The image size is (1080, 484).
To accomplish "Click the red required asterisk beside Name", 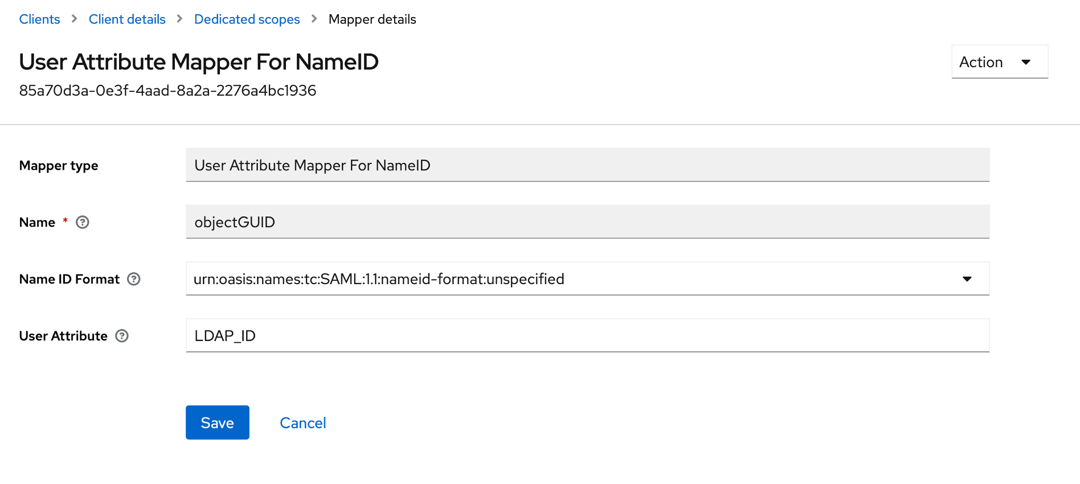I will (66, 220).
